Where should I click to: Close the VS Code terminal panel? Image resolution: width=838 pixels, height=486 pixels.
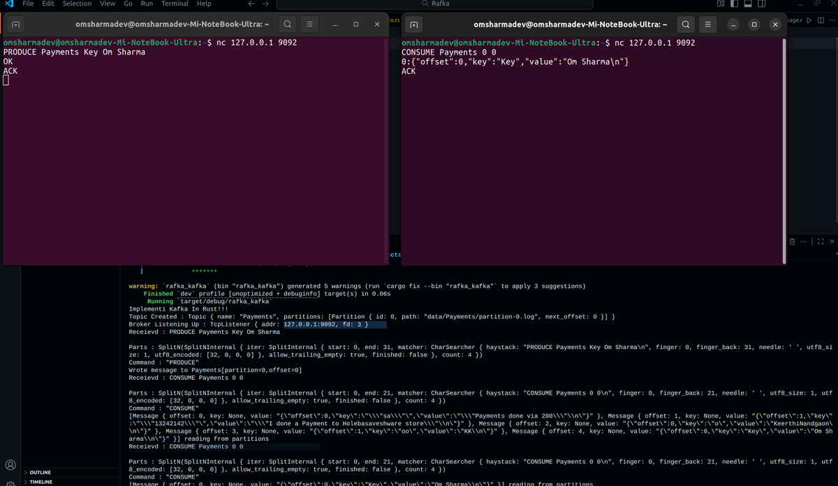[x=832, y=242]
